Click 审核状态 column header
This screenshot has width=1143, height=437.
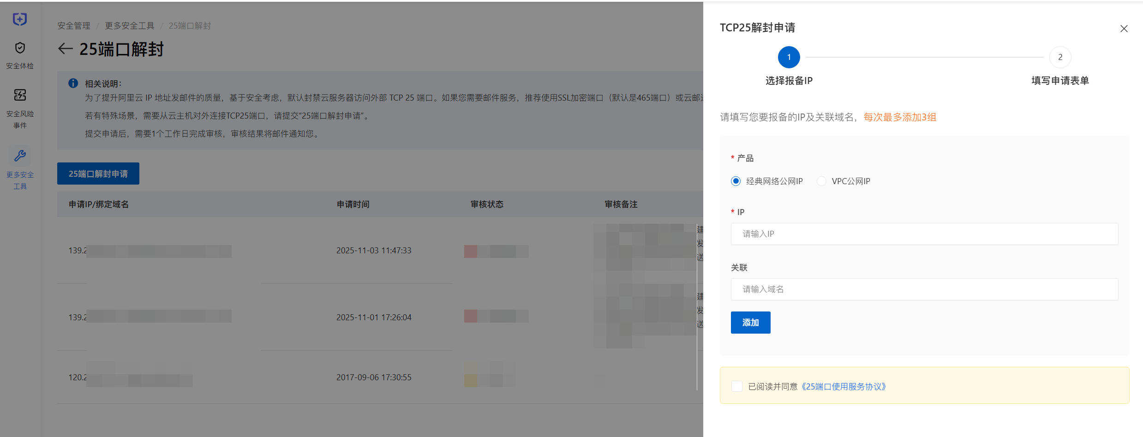[x=487, y=204]
